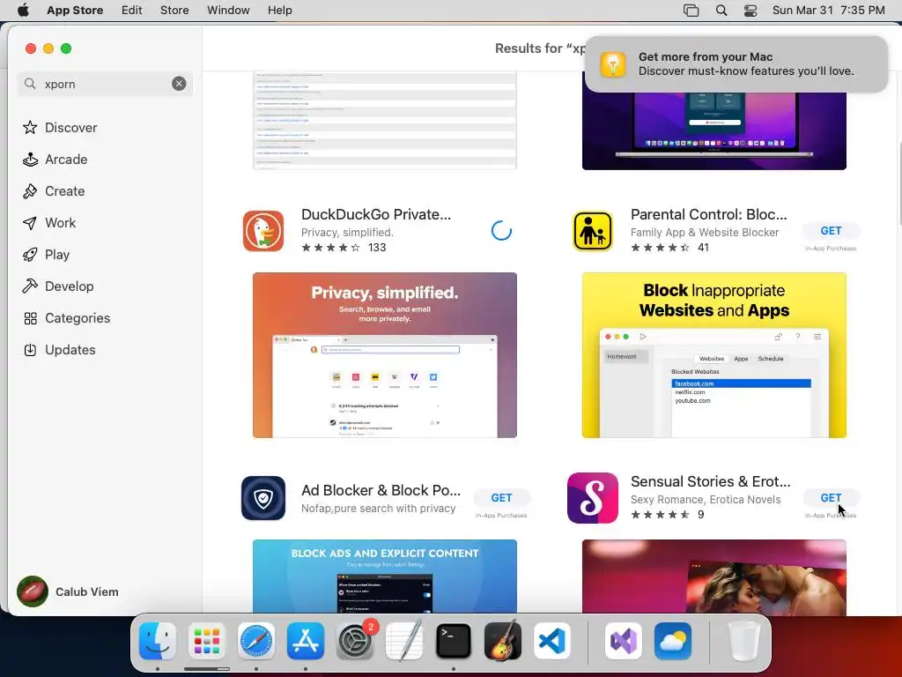Open the Updates download icon

pos(30,350)
